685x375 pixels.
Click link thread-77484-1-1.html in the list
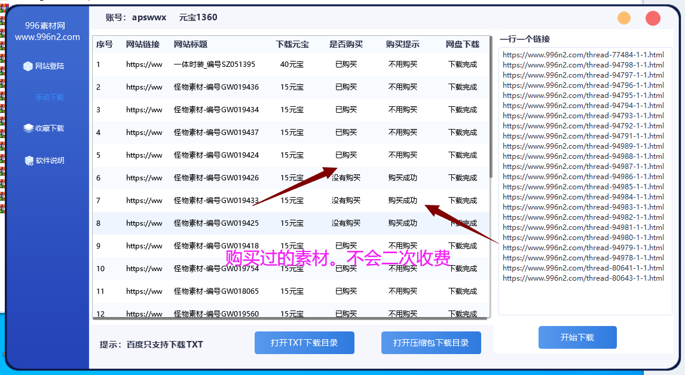584,54
